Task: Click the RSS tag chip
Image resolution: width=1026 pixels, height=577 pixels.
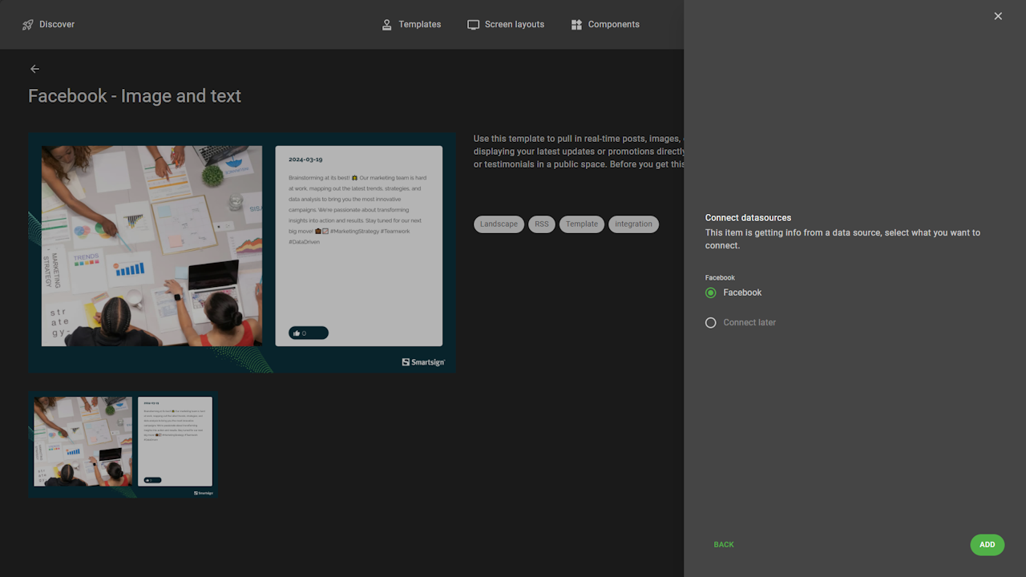Action: (x=542, y=224)
